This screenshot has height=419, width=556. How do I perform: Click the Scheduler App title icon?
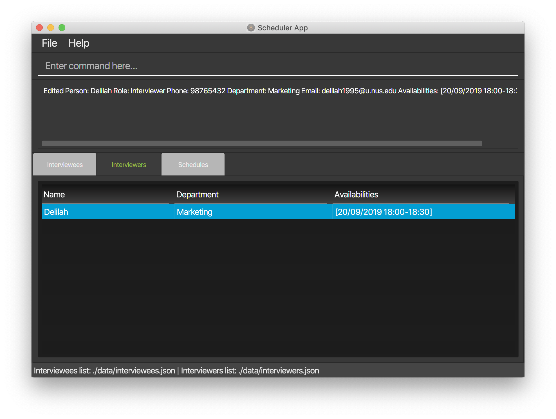pos(251,28)
